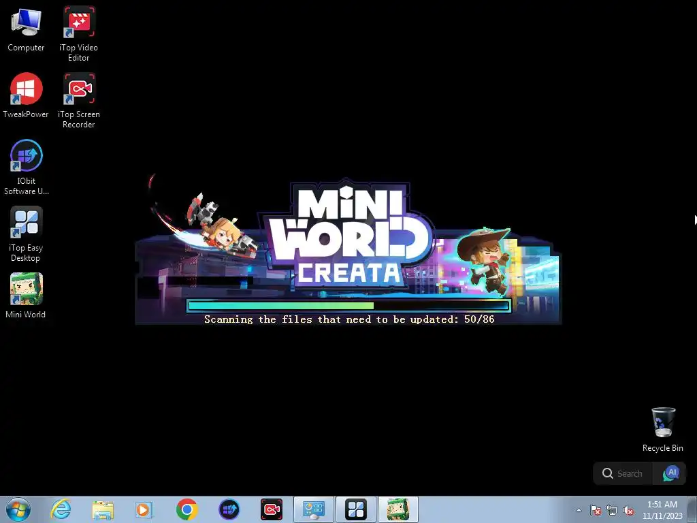Launch Google Chrome from the taskbar

[x=187, y=509]
